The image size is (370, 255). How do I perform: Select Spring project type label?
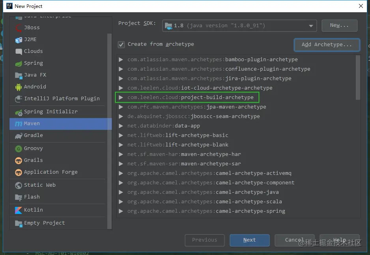[x=34, y=63]
